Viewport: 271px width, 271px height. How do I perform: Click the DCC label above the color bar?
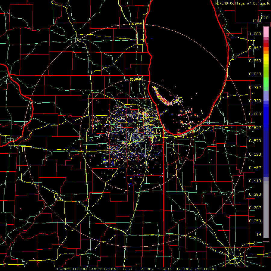click(264, 18)
